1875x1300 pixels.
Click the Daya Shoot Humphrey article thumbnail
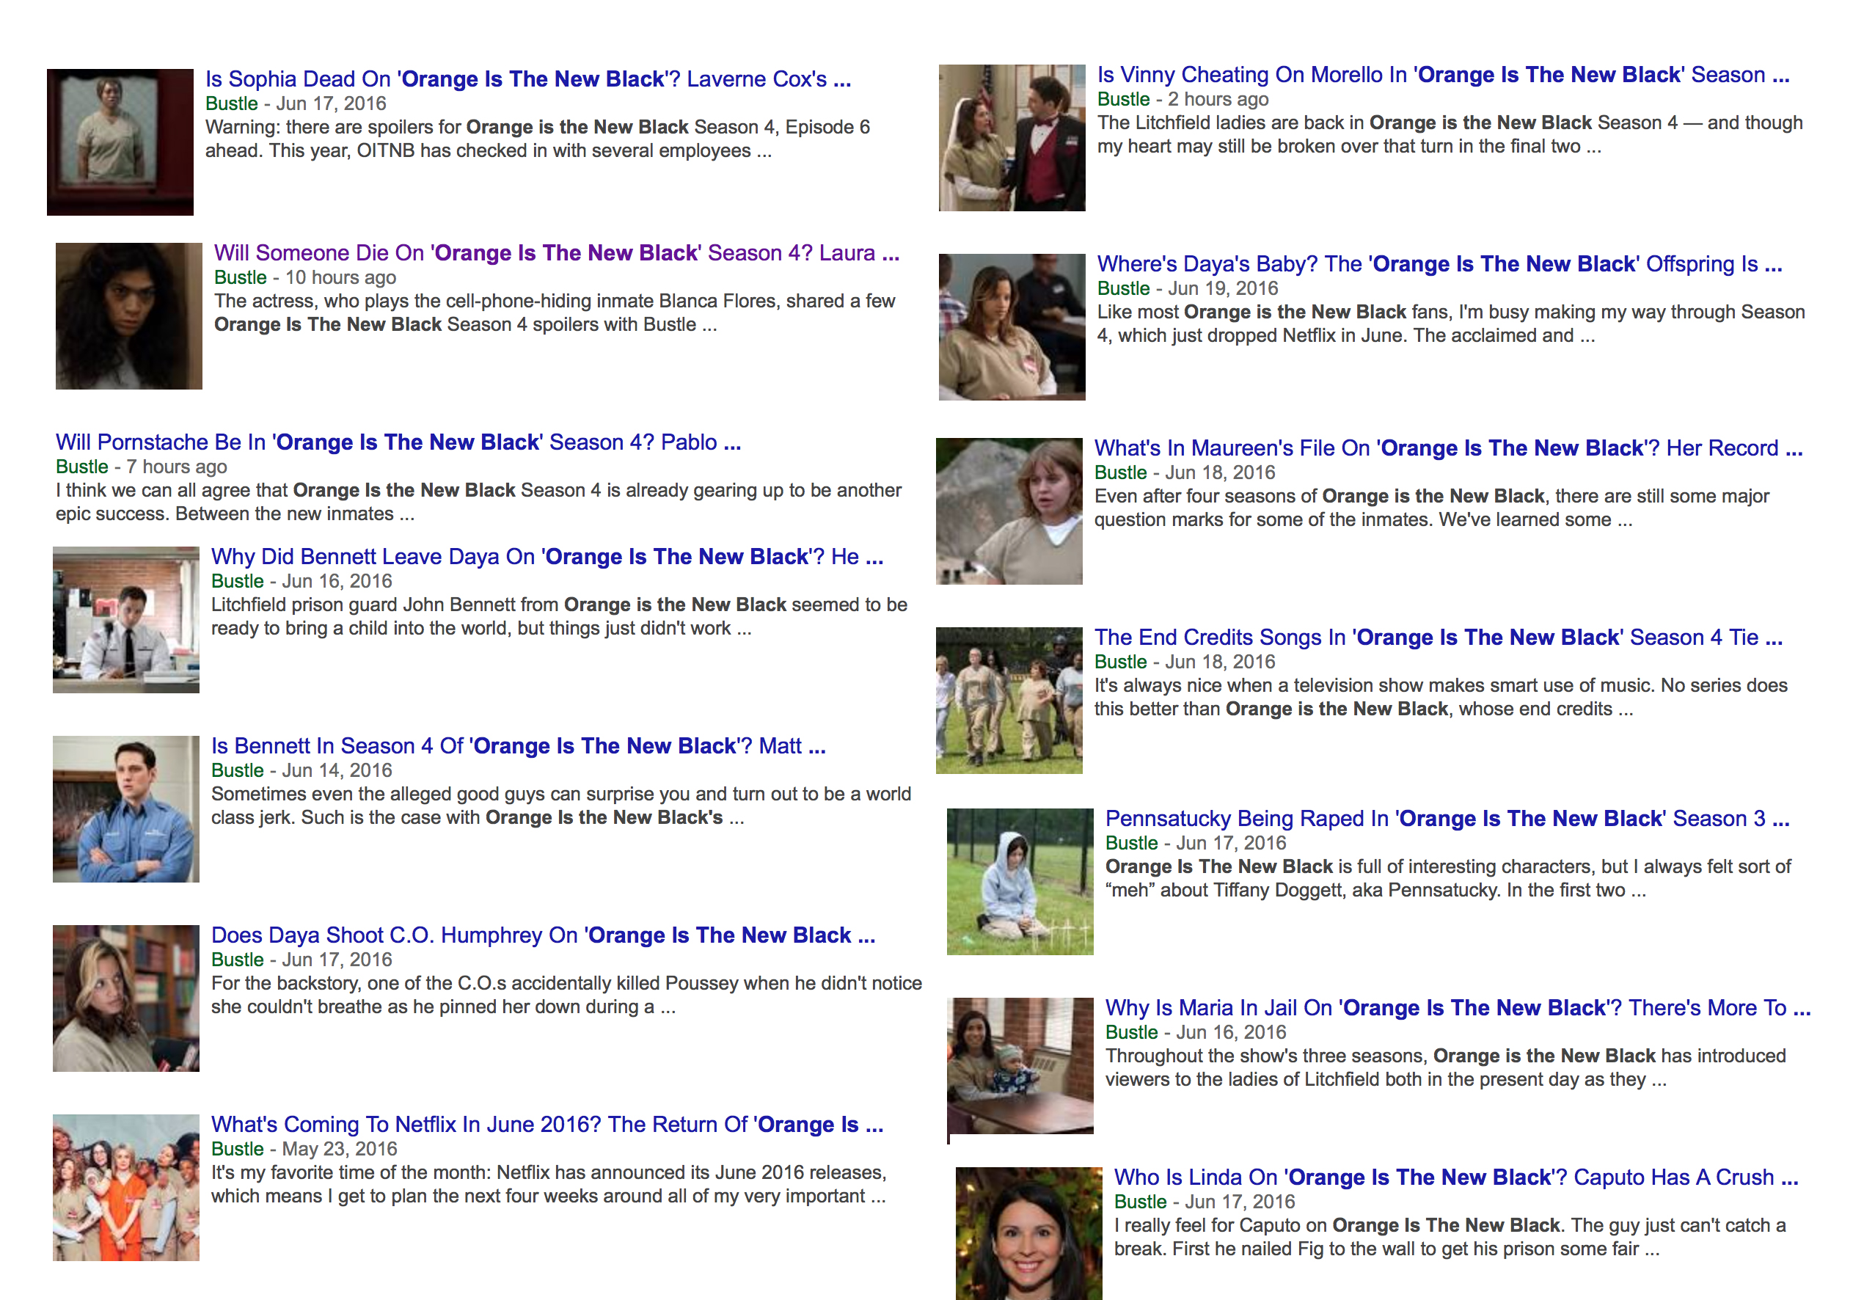point(126,998)
